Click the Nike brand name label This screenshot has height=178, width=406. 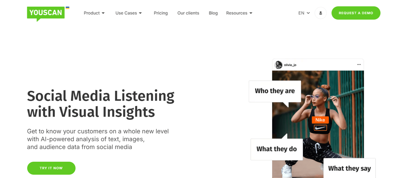point(320,120)
